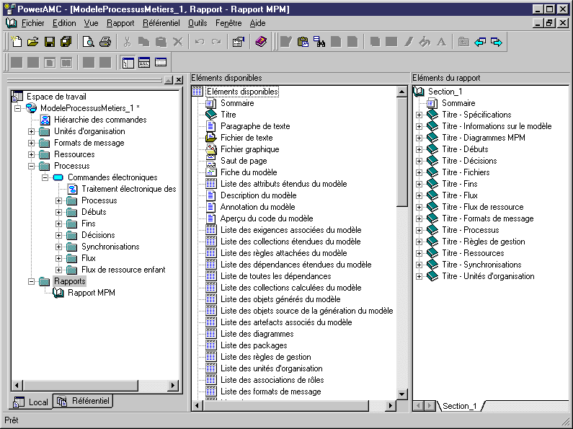
Task: Click the Find objects binoculars icon
Action: point(319,42)
